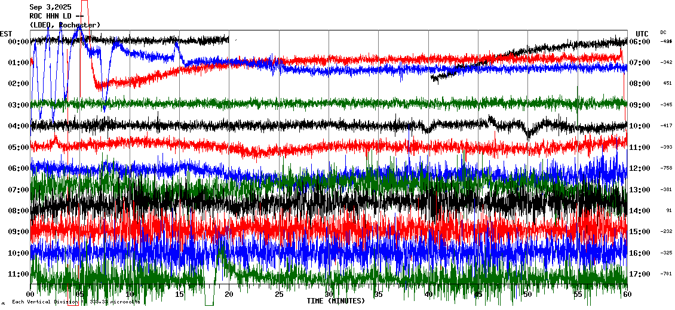
Task: Select the DC offset value 91
Action: coord(669,211)
